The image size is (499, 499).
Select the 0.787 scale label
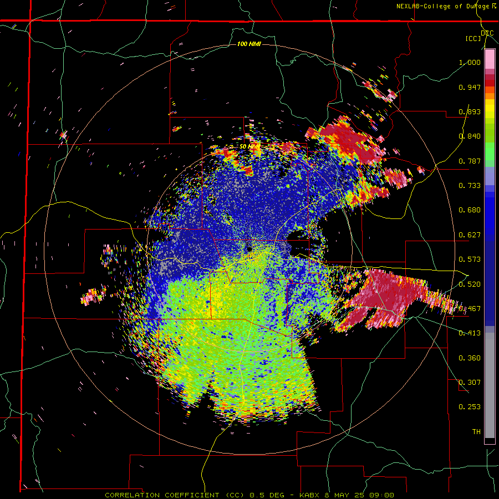(x=470, y=161)
